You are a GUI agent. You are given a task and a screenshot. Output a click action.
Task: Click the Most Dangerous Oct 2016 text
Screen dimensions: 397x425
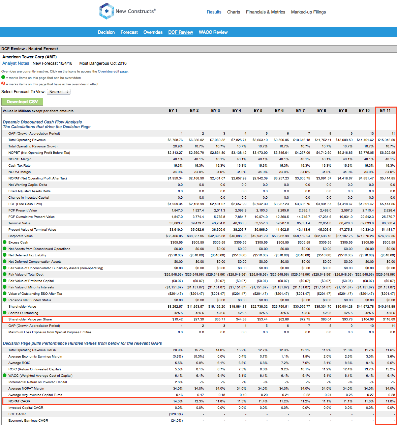[103, 63]
